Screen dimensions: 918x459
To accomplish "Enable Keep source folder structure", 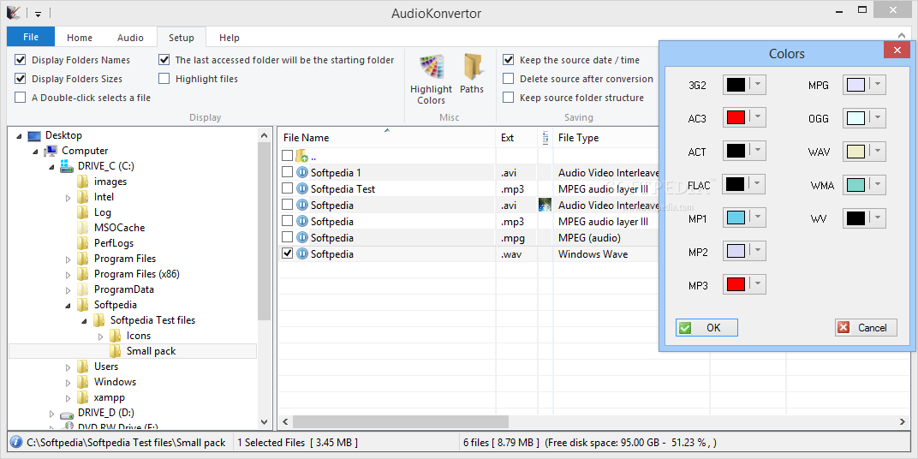I will point(508,97).
